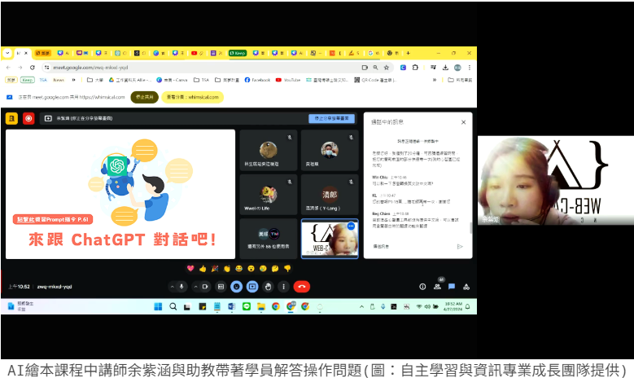Toggle the emoji reactions button

pos(237,287)
